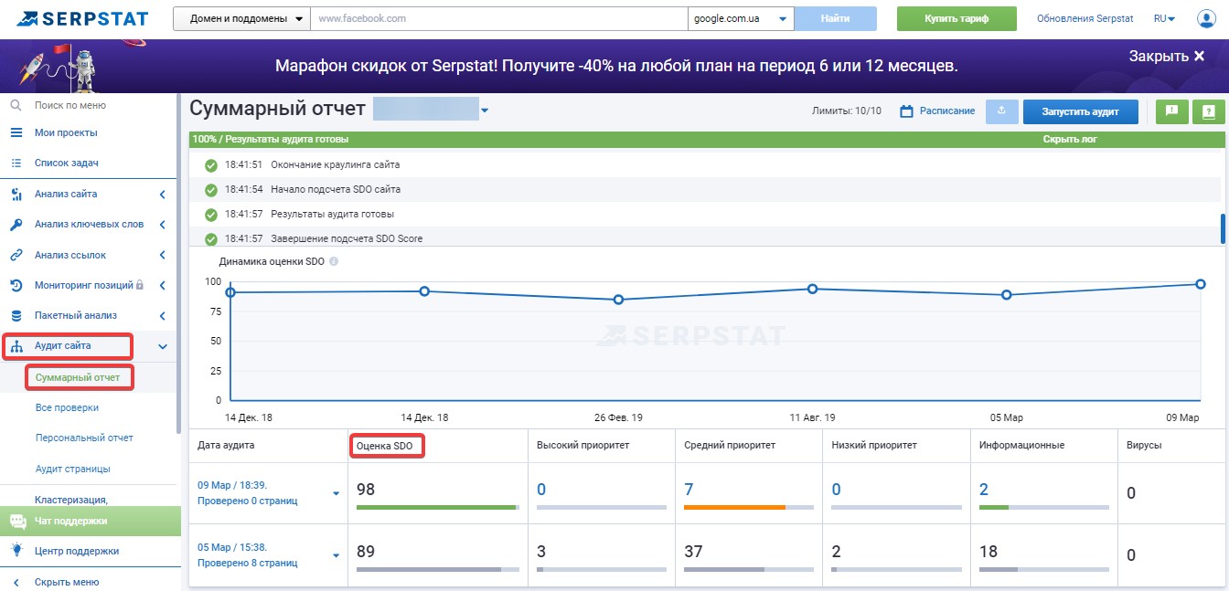Click the Список задач list icon
This screenshot has width=1229, height=591.
[16, 164]
